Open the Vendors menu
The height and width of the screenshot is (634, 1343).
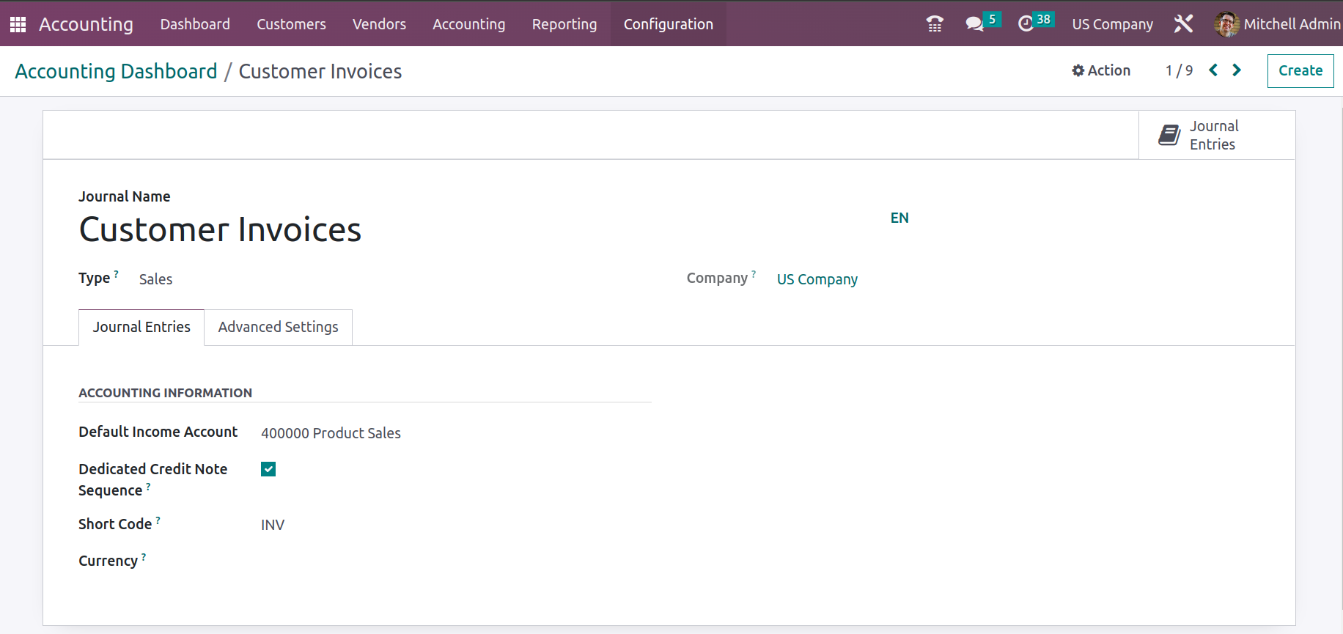point(379,24)
